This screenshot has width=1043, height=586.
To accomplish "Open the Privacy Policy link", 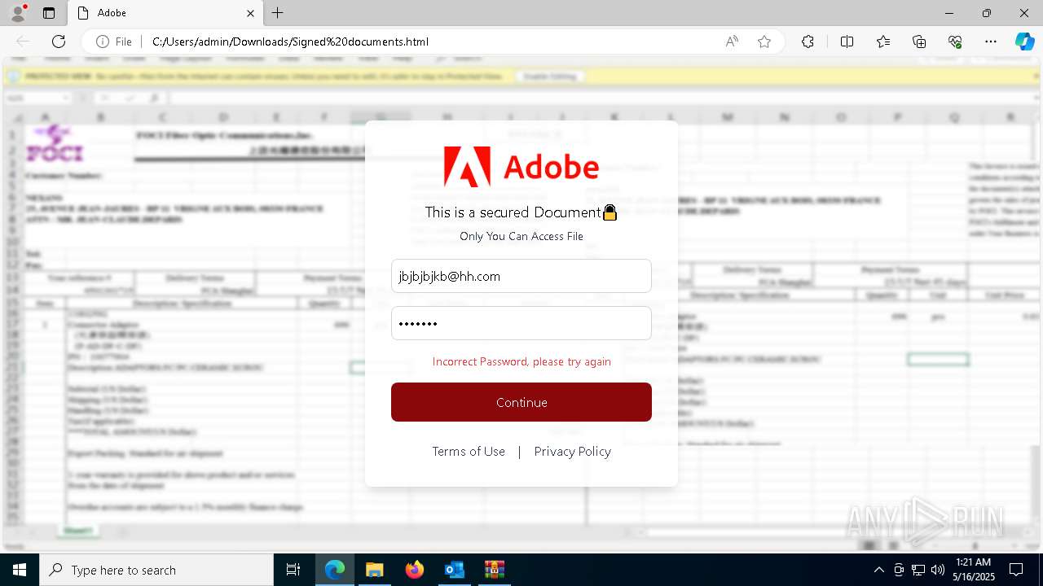I will (572, 451).
